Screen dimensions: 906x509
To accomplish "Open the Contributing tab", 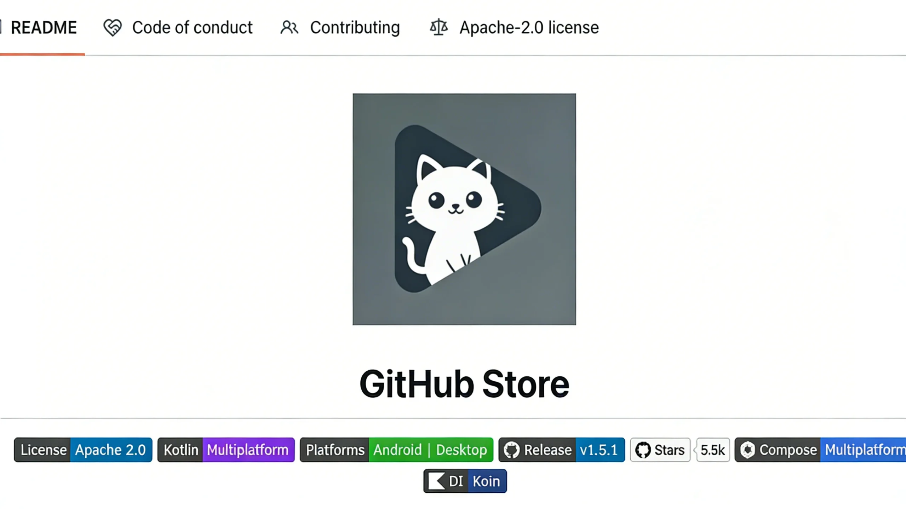I will click(355, 28).
